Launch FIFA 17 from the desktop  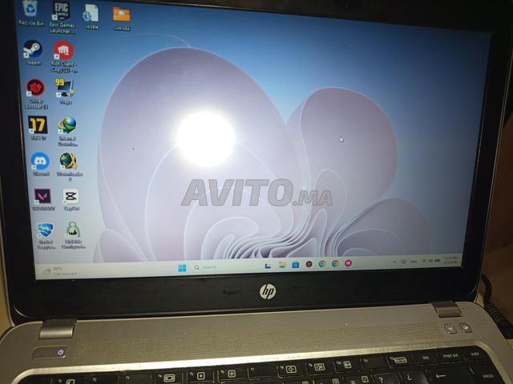38,125
